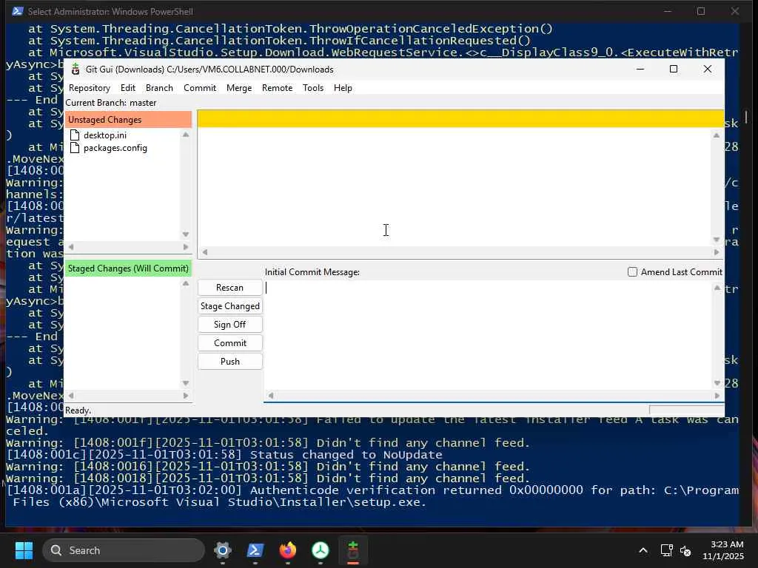Click the Staged Changes (Will Commit) header

coord(128,268)
